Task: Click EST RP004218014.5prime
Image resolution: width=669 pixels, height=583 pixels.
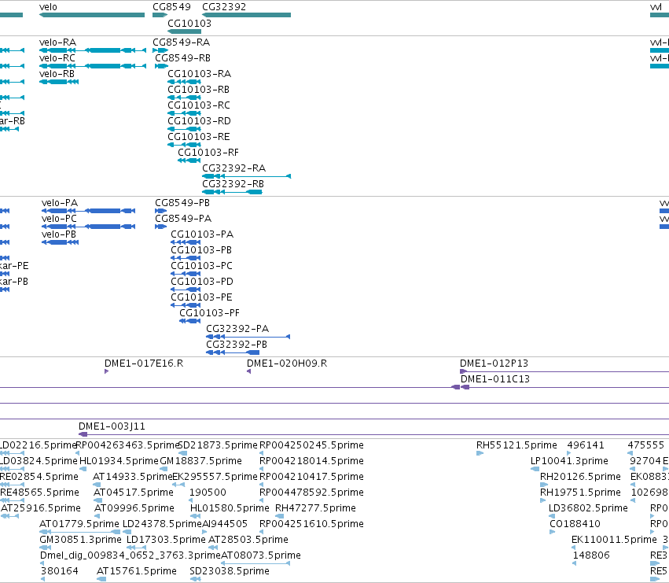Action: pyautogui.click(x=261, y=469)
